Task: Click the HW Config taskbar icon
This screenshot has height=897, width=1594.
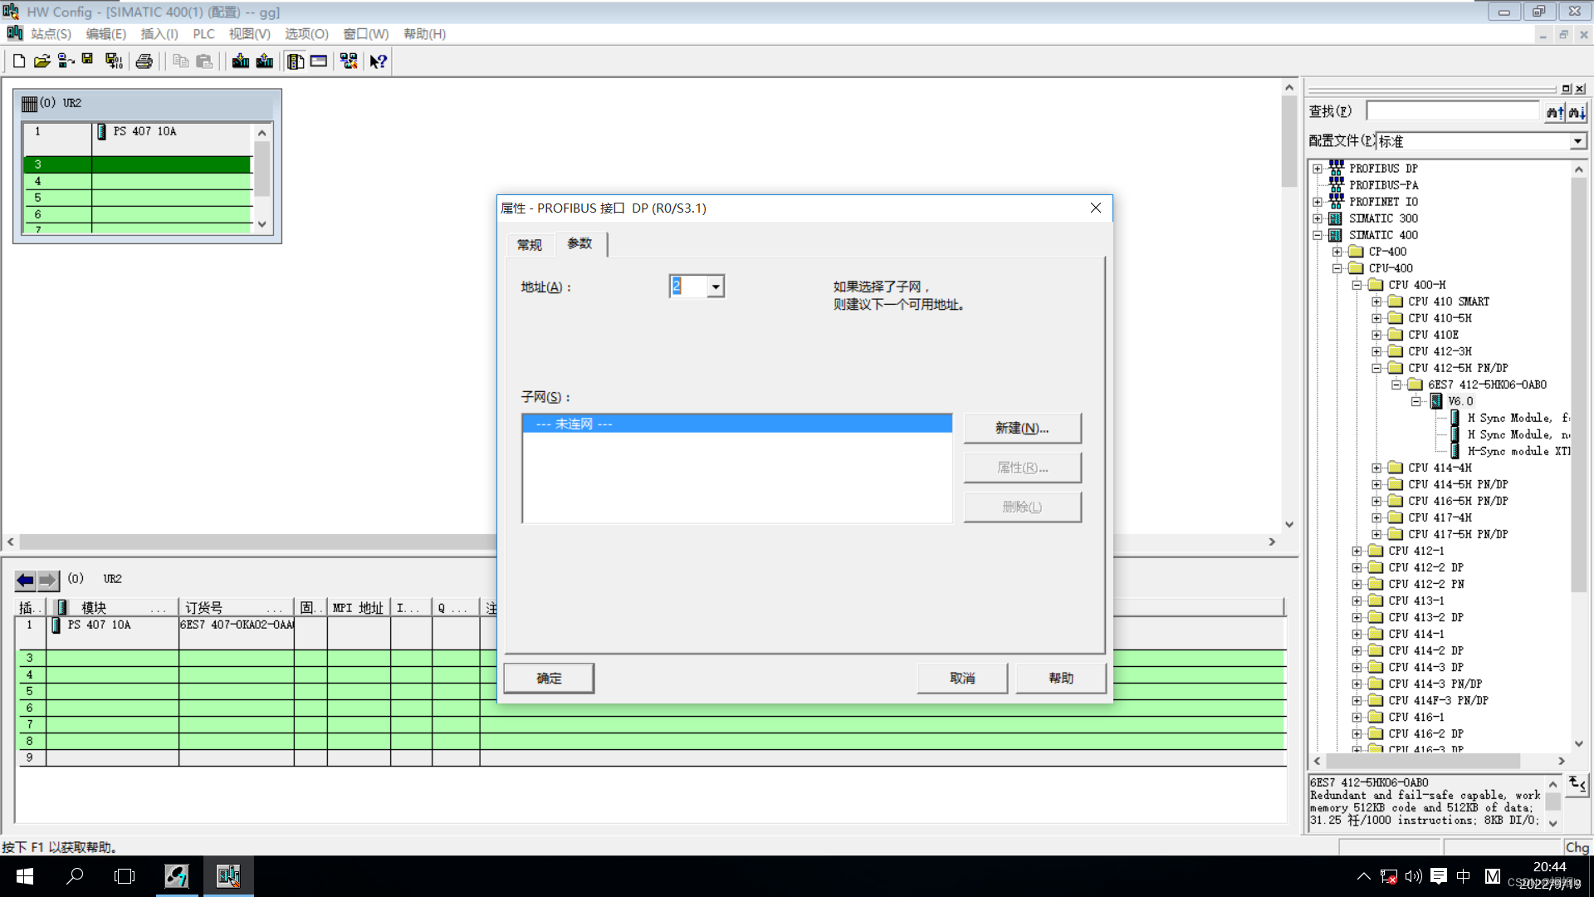Action: [x=228, y=876]
